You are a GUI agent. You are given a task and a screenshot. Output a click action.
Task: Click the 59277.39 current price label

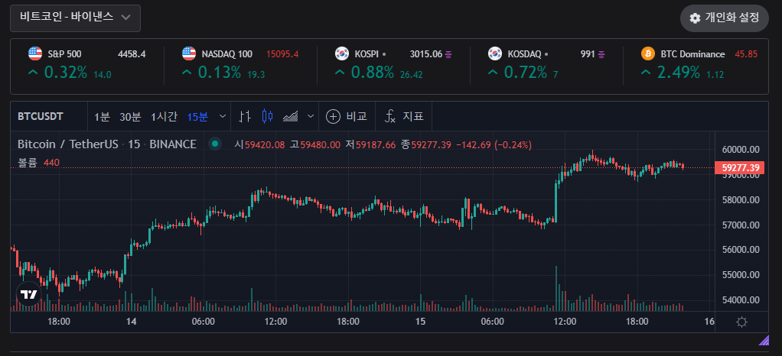[x=740, y=168]
